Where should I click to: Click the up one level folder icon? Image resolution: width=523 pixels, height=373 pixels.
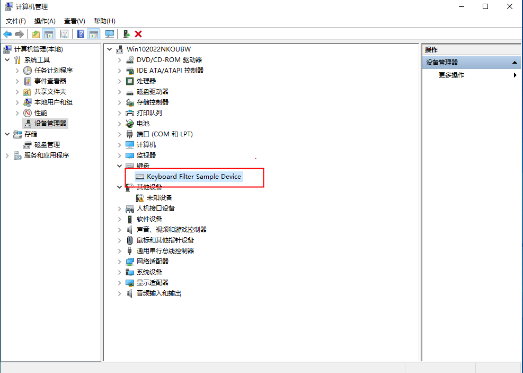click(36, 34)
